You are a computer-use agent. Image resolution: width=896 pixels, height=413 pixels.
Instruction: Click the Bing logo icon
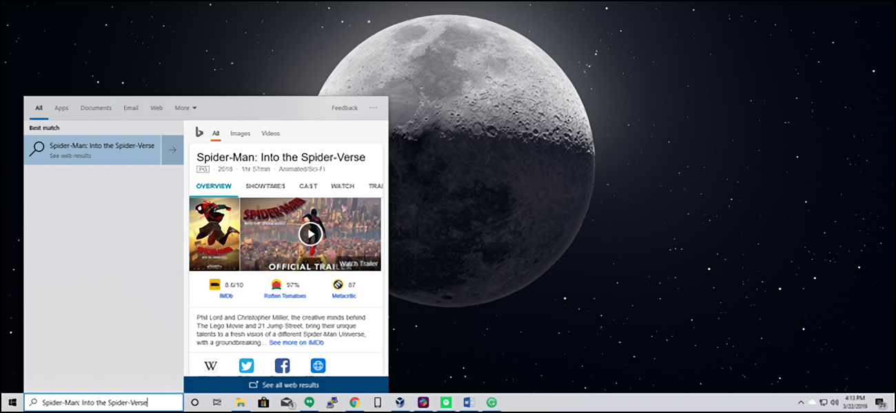pyautogui.click(x=198, y=133)
